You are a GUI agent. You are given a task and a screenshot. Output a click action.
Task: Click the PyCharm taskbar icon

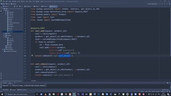pyautogui.click(x=74, y=94)
